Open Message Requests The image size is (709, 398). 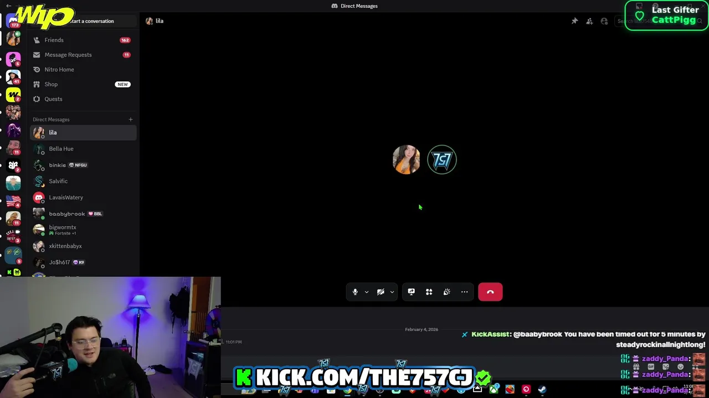[x=83, y=55]
